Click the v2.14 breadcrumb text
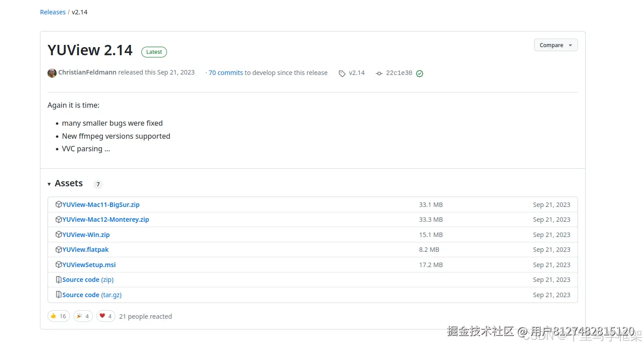The height and width of the screenshot is (347, 644). 80,12
